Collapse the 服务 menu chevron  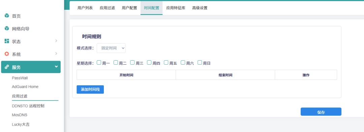pos(56,67)
